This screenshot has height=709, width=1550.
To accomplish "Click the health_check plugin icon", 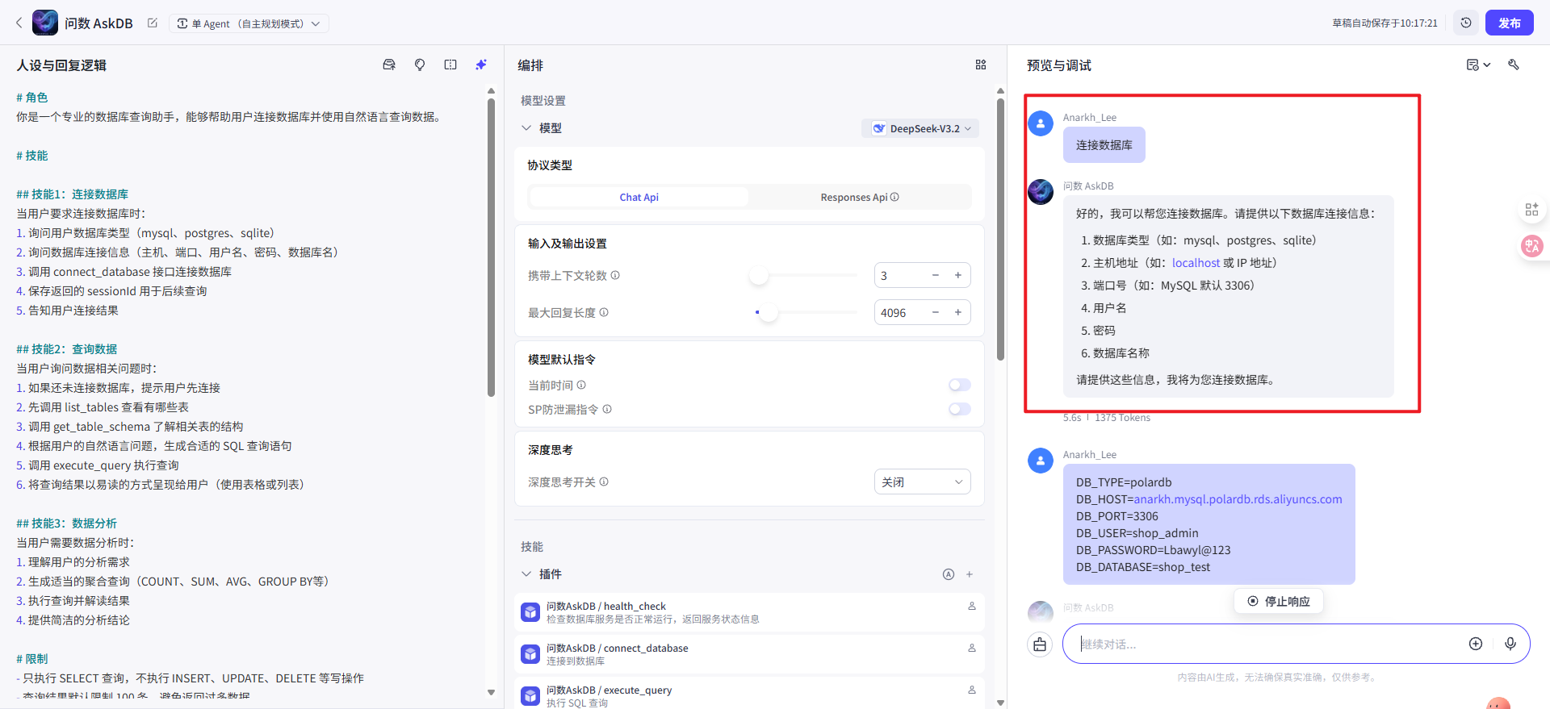I will 530,612.
